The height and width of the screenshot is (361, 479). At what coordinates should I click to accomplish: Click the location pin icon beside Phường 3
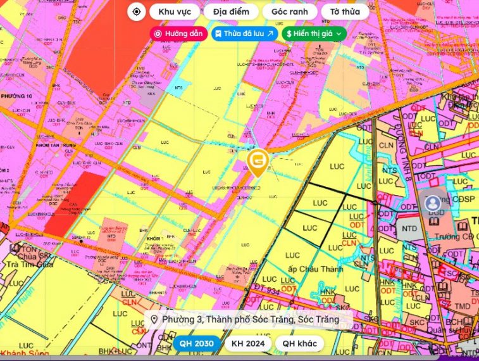154,320
